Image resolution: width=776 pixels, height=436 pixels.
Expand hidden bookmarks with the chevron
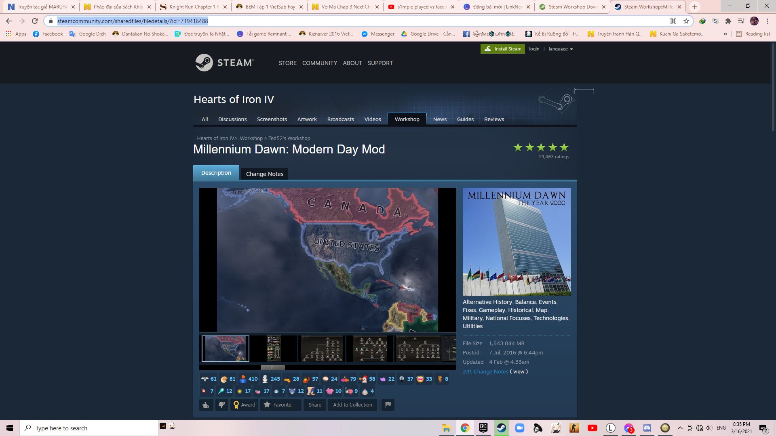725,34
